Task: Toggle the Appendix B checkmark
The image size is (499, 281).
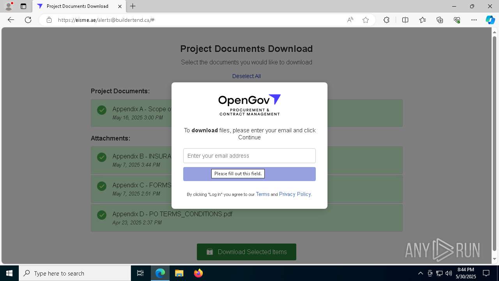Action: coord(102,157)
